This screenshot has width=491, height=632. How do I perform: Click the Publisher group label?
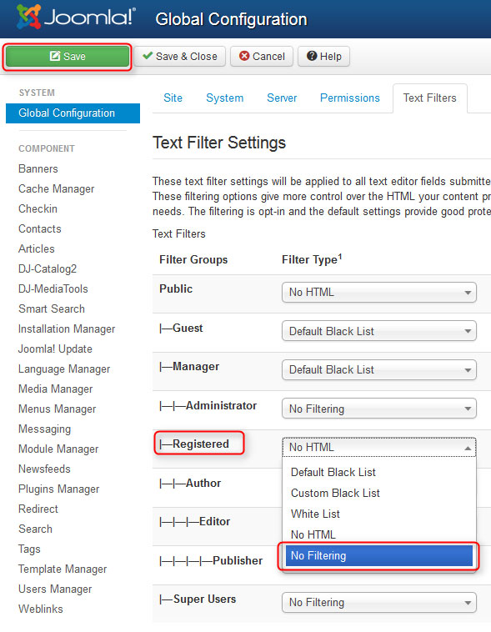(x=211, y=560)
